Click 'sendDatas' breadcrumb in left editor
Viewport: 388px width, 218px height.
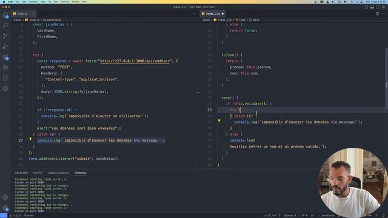(54, 20)
